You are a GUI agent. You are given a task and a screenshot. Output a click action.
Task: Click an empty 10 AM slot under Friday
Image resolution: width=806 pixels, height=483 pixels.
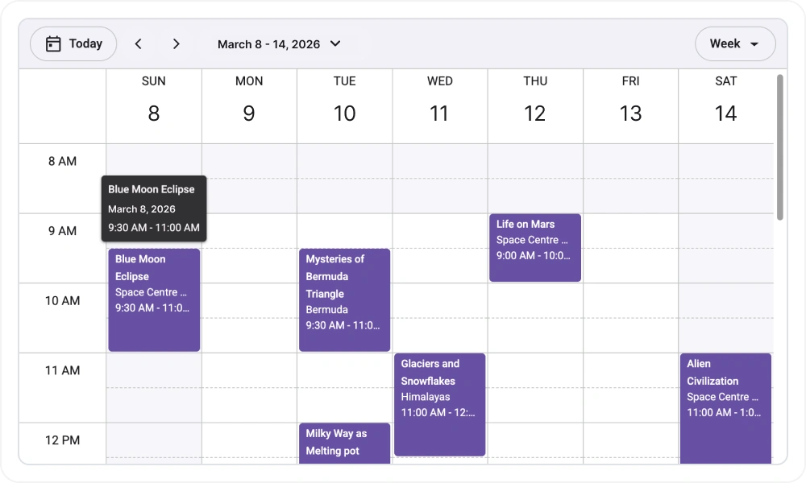630,318
